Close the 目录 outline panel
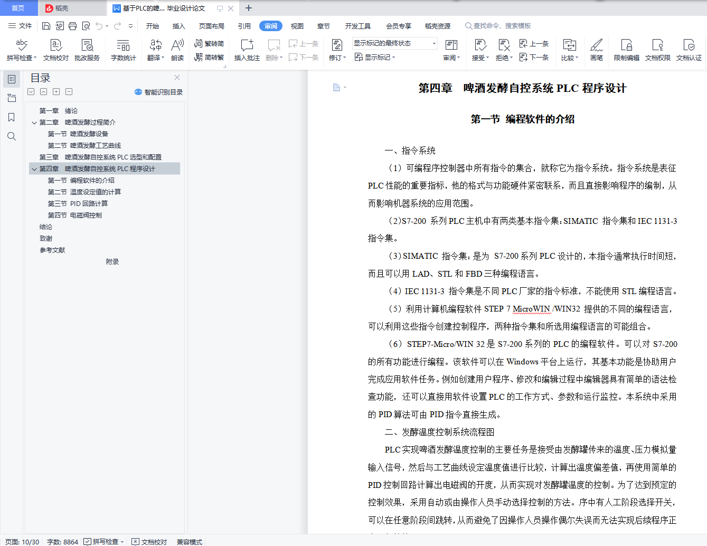Image resolution: width=707 pixels, height=546 pixels. (177, 77)
